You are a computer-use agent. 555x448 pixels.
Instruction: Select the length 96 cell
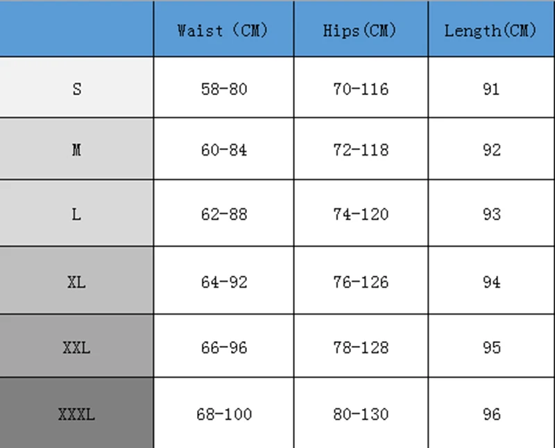(x=491, y=413)
